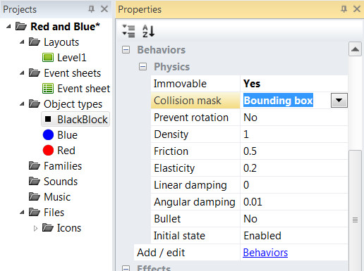Collapse the Red and Blue project node

[8, 27]
